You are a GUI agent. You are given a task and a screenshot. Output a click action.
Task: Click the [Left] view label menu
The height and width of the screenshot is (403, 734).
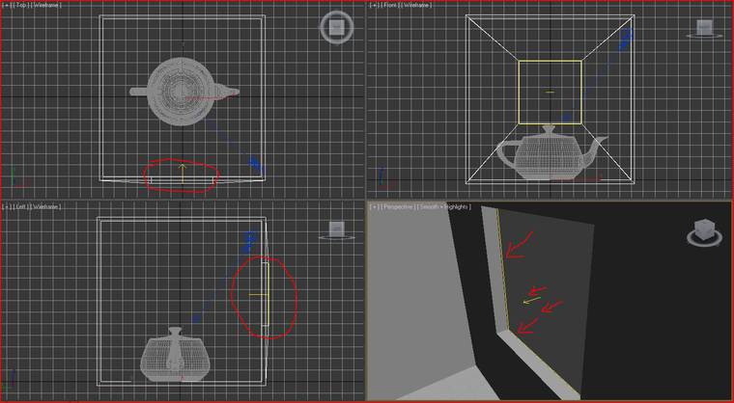tap(20, 206)
